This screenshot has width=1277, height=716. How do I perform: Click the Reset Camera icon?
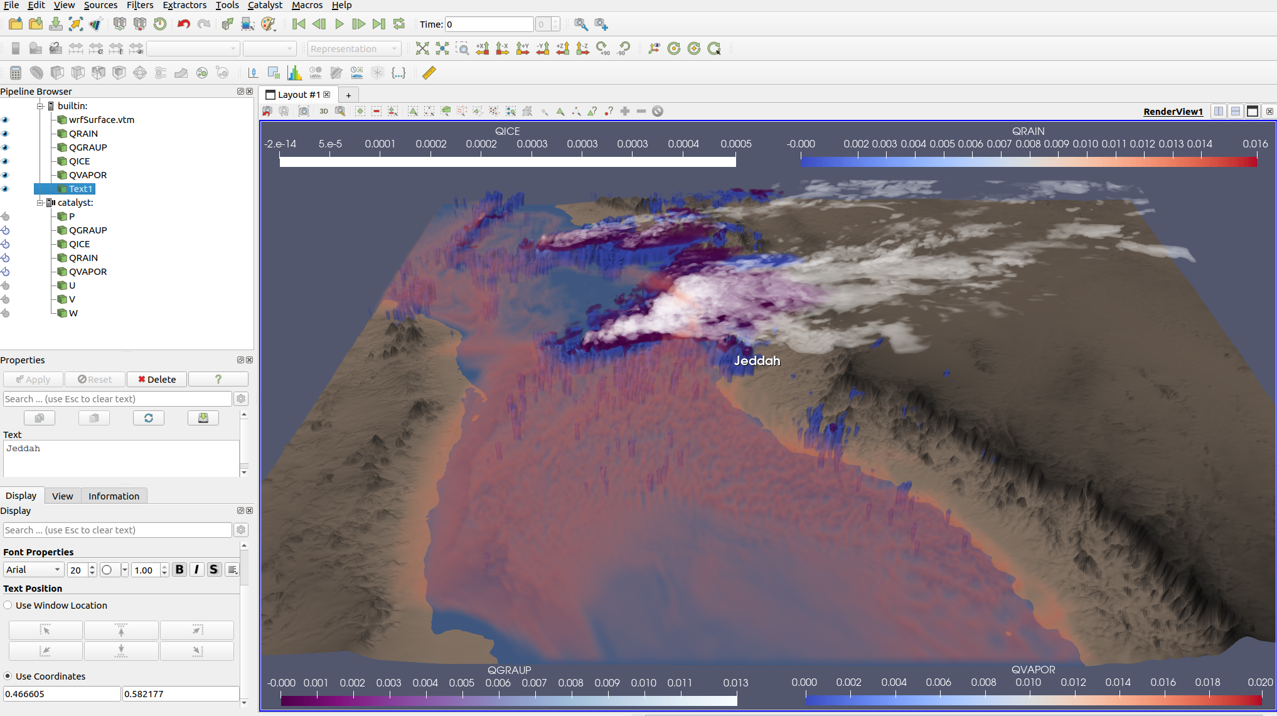(422, 48)
